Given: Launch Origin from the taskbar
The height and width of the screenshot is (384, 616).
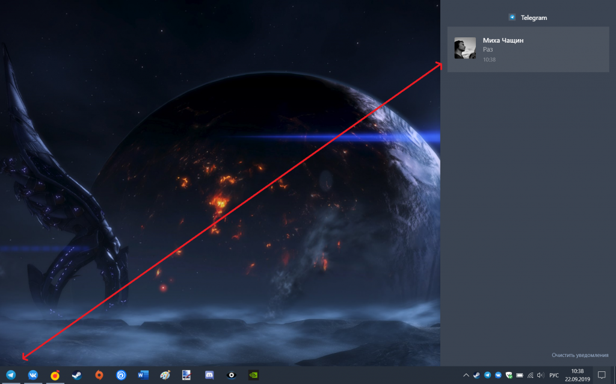Looking at the screenshot, I should pos(99,375).
